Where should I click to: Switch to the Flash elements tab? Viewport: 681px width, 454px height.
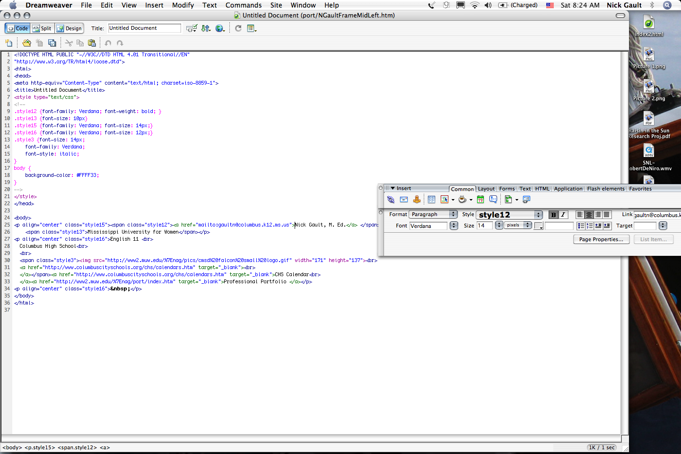pyautogui.click(x=606, y=189)
